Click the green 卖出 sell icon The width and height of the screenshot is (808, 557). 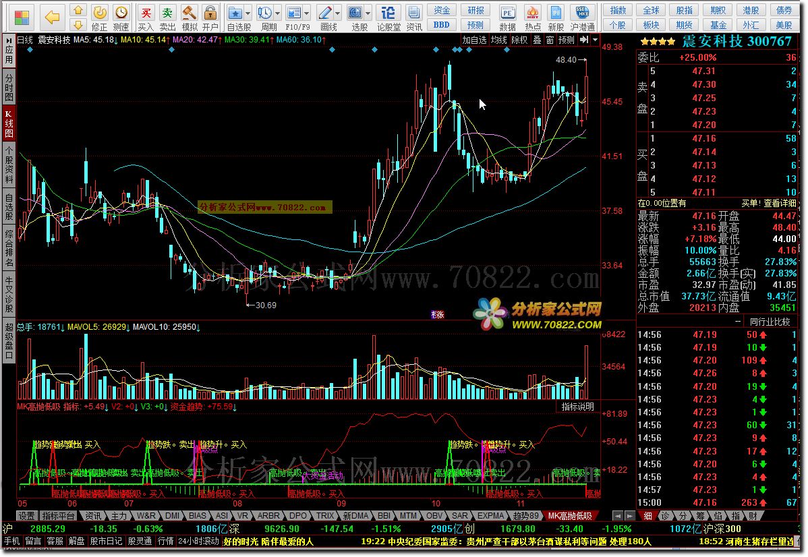click(x=167, y=18)
